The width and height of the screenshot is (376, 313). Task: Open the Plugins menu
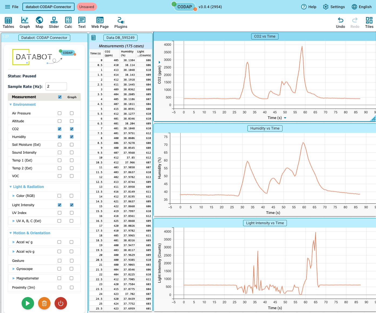(121, 23)
